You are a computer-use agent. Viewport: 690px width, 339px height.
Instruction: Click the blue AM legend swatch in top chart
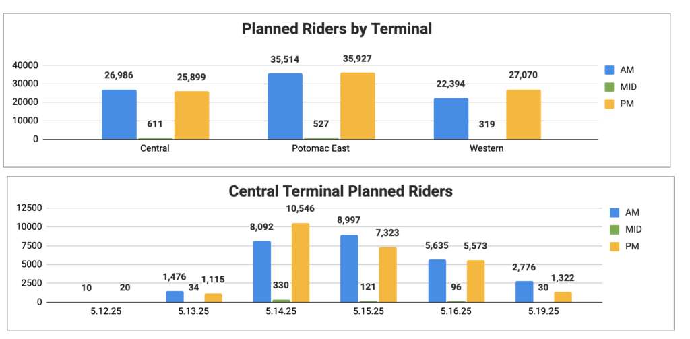610,69
